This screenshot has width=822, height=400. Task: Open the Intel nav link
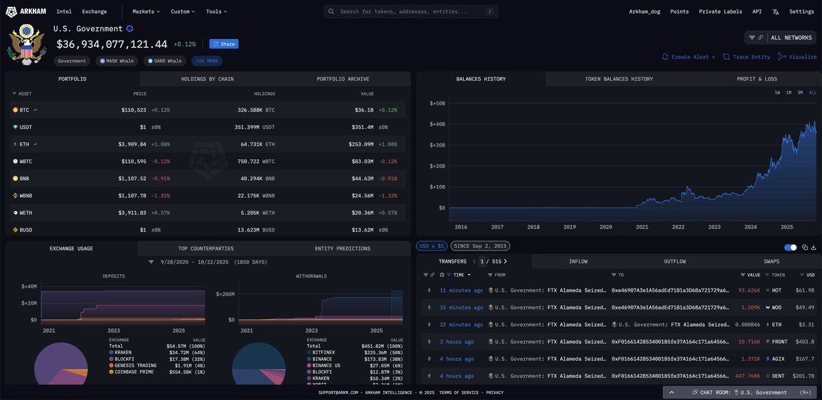point(64,12)
